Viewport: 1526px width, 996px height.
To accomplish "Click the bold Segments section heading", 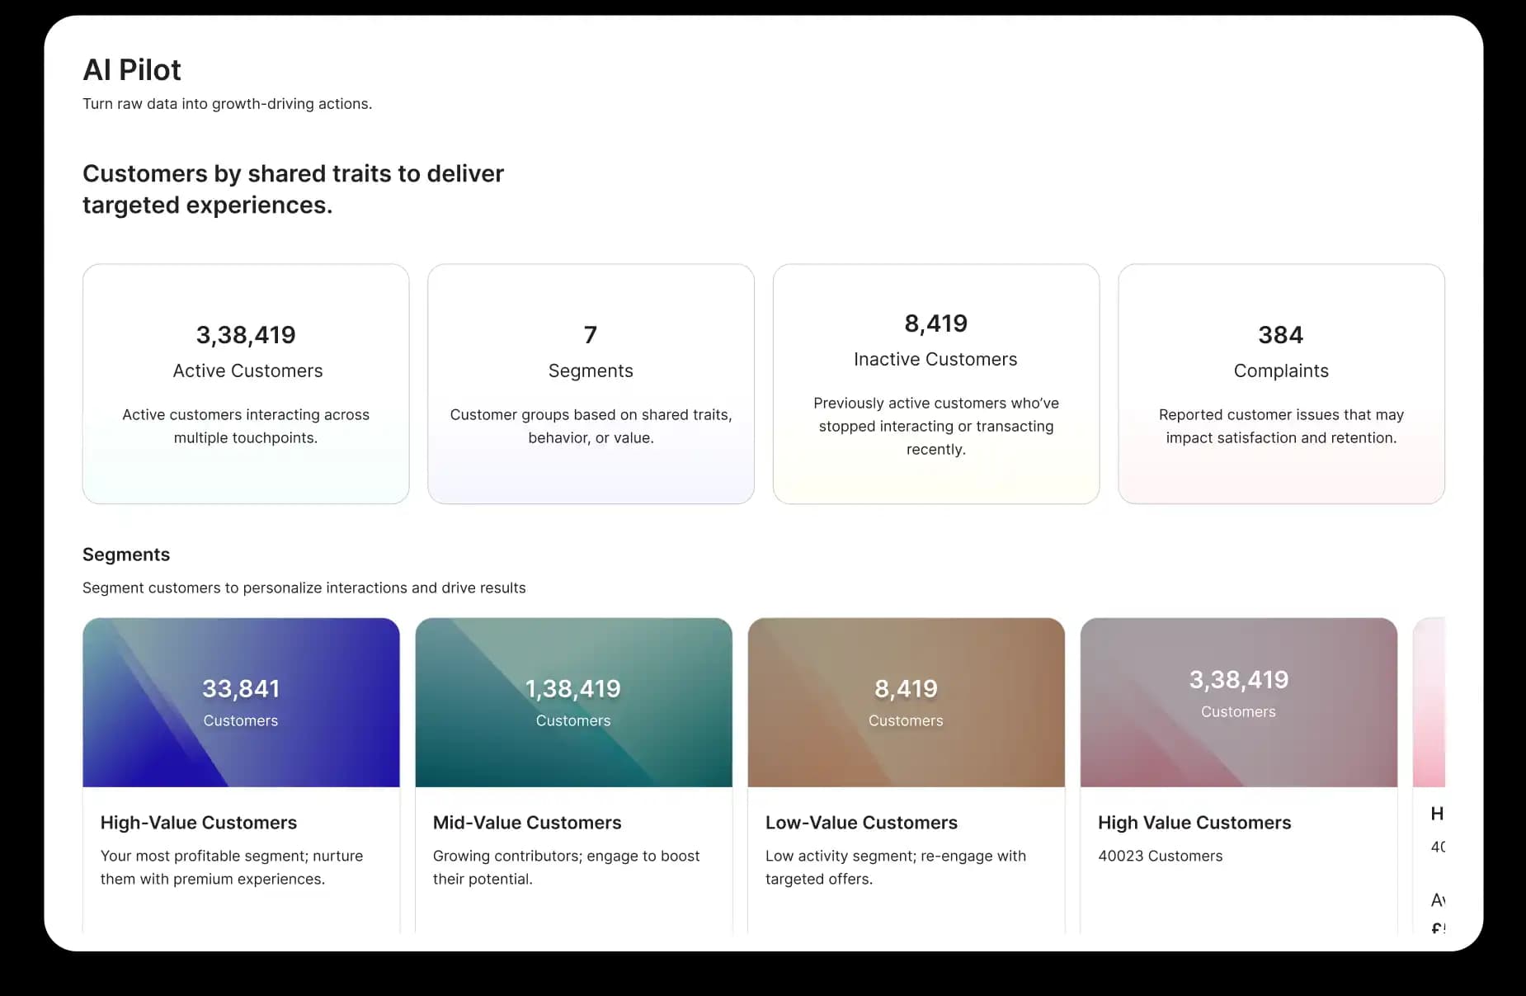I will (126, 555).
